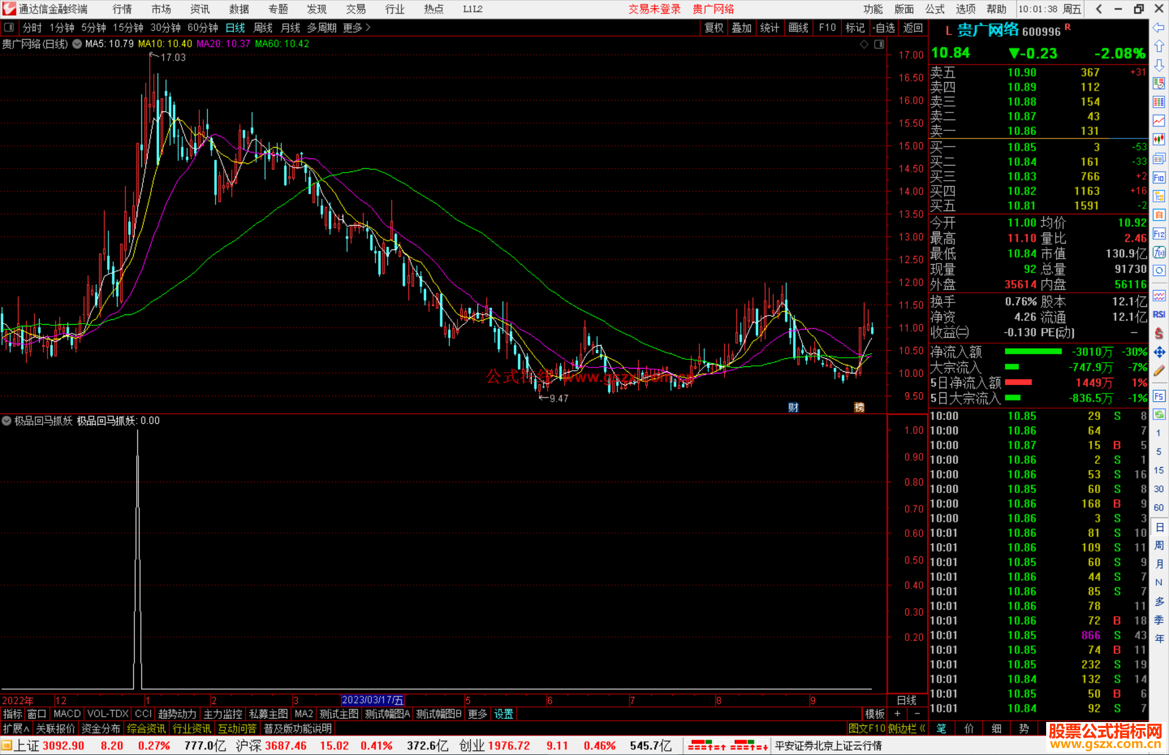
Task: Click the 榜 marker on the chart
Action: point(859,407)
